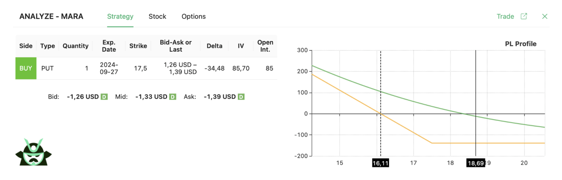The image size is (562, 180).
Task: Click the green D badge beside Mid
Action: (x=173, y=97)
